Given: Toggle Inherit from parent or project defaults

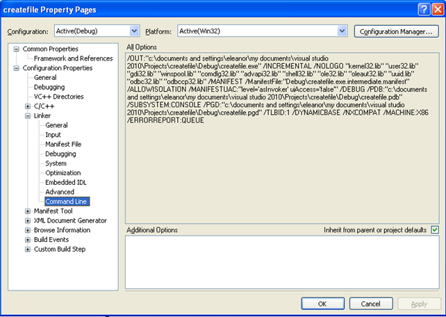Looking at the screenshot, I should (x=435, y=230).
